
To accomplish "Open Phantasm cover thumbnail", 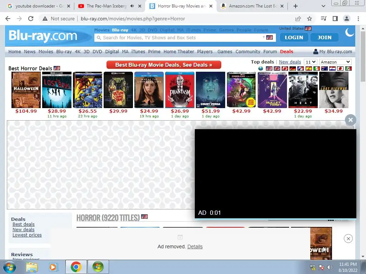I will coord(180,90).
